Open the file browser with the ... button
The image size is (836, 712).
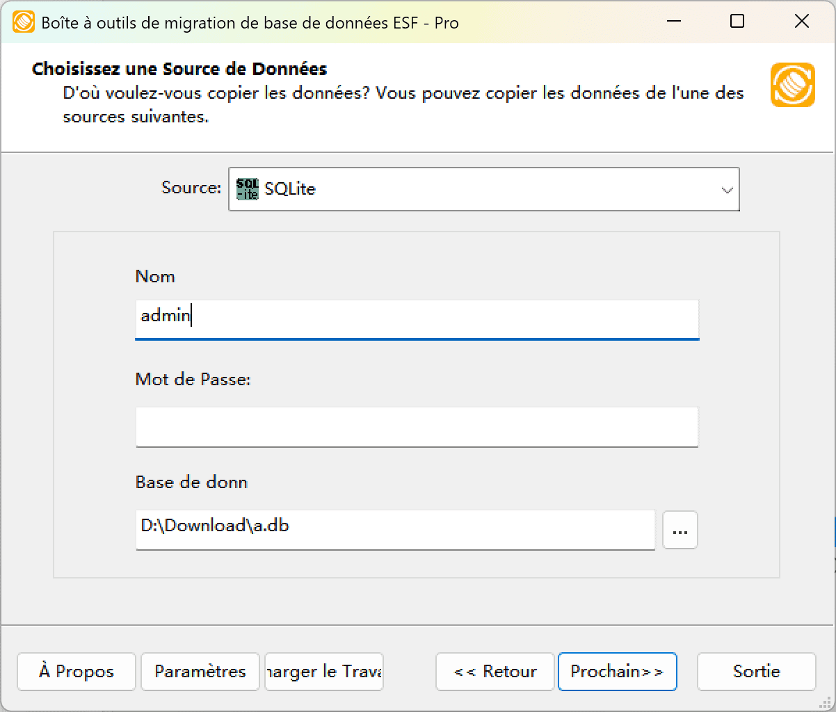coord(680,530)
